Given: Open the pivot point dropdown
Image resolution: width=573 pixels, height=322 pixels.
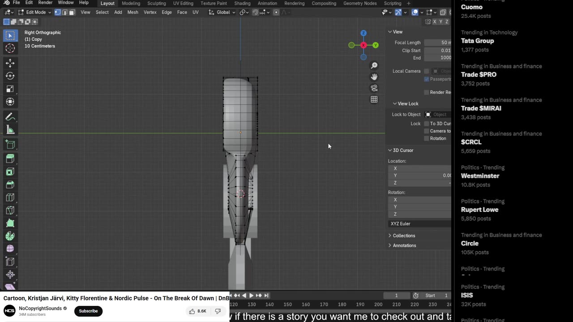Looking at the screenshot, I should click(x=244, y=12).
